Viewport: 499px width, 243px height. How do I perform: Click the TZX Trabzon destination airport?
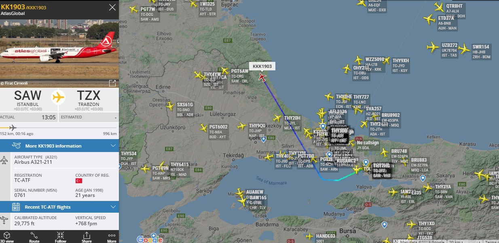89,98
